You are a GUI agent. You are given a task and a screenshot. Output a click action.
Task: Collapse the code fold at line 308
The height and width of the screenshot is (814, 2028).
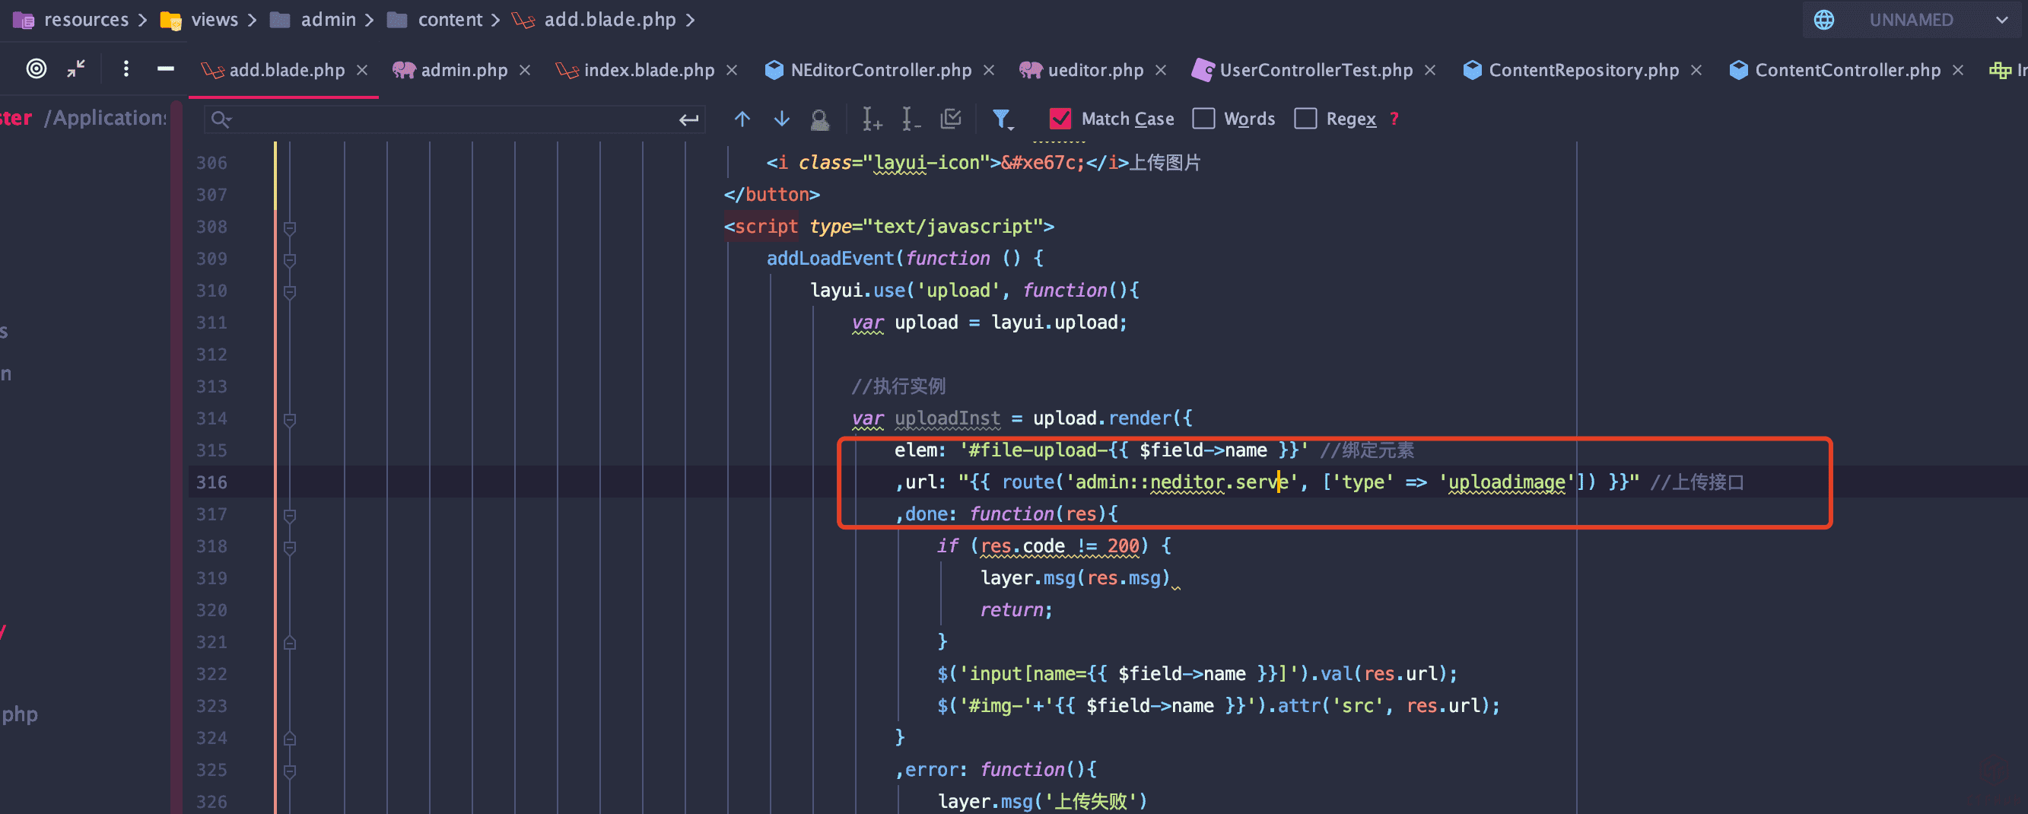click(x=290, y=227)
